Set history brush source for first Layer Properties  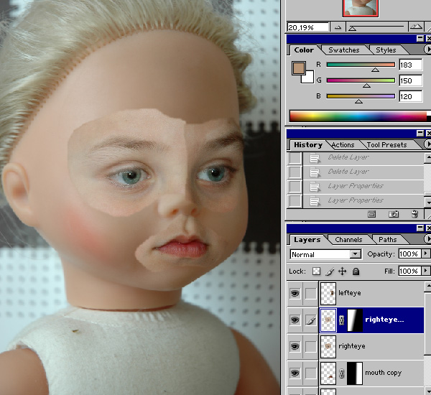point(295,186)
